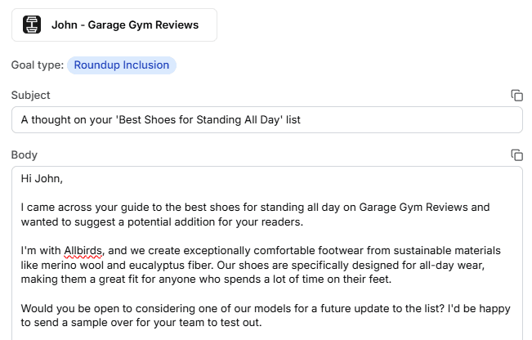Focus the Subject input field
Viewport: 532px width, 340px height.
click(266, 120)
